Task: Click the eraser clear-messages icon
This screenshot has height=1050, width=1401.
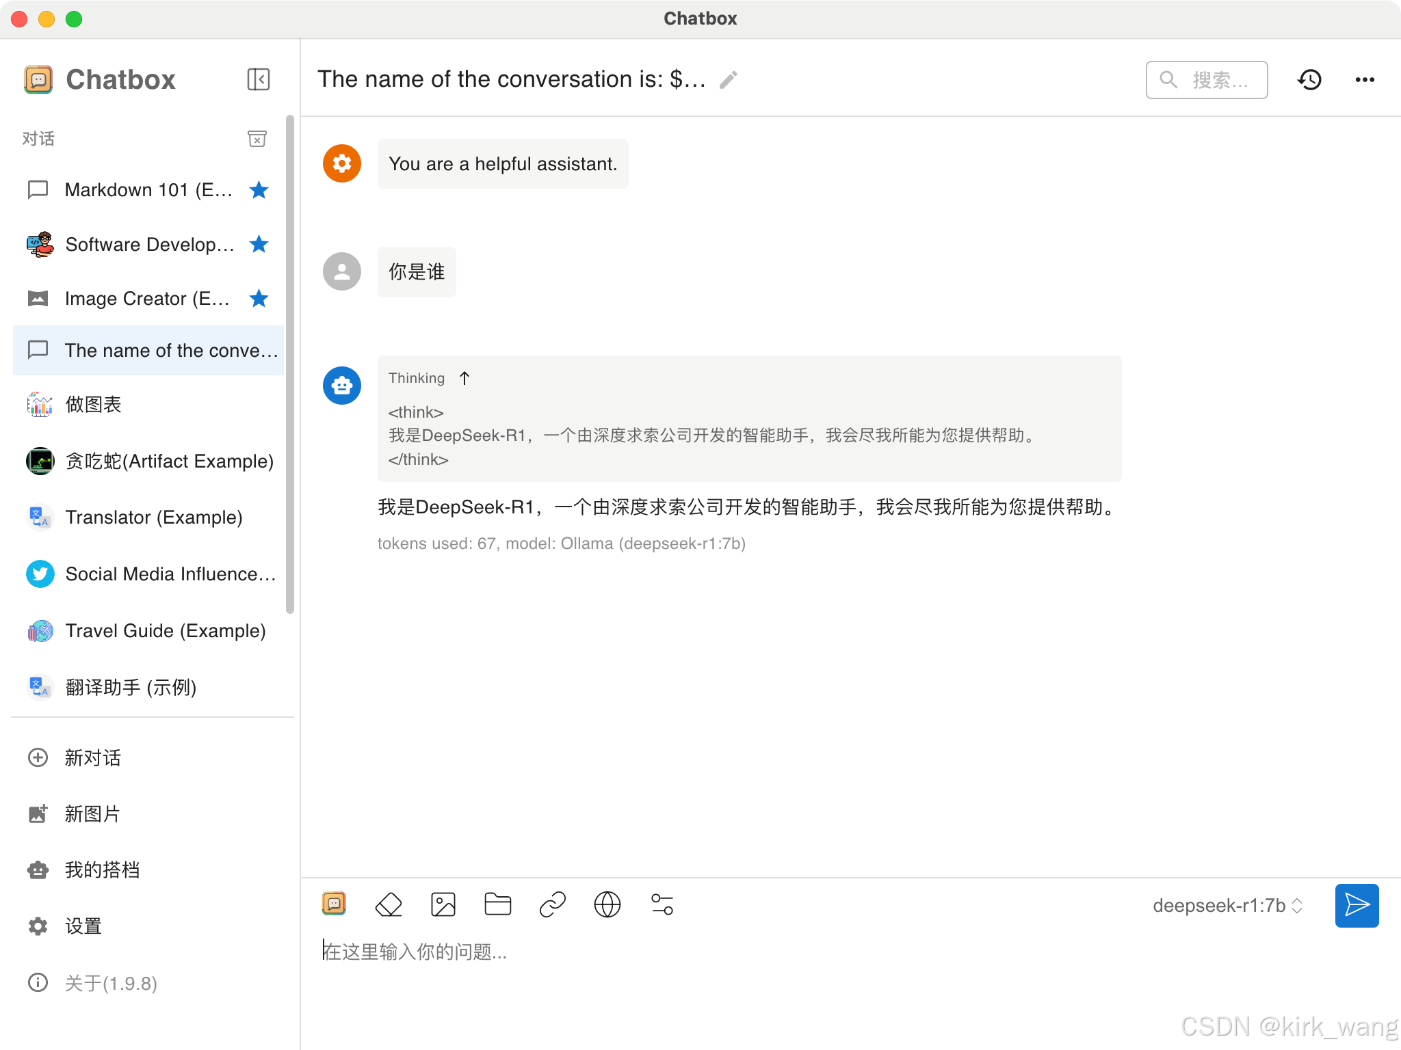Action: click(x=389, y=904)
